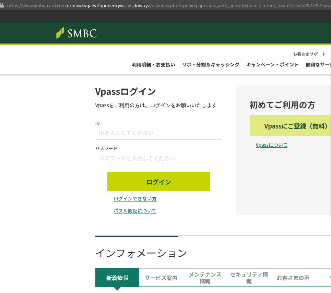Open パズル認証について link
Screen dimensions: 331x293
pyautogui.click(x=135, y=211)
